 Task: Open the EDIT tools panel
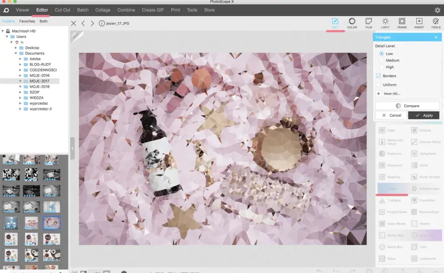(335, 23)
